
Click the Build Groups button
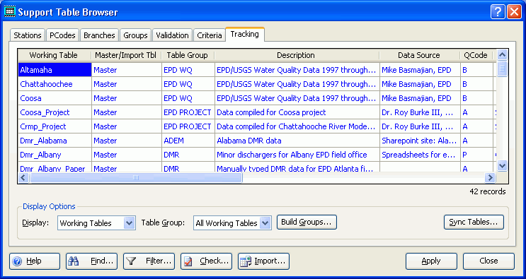pos(307,222)
